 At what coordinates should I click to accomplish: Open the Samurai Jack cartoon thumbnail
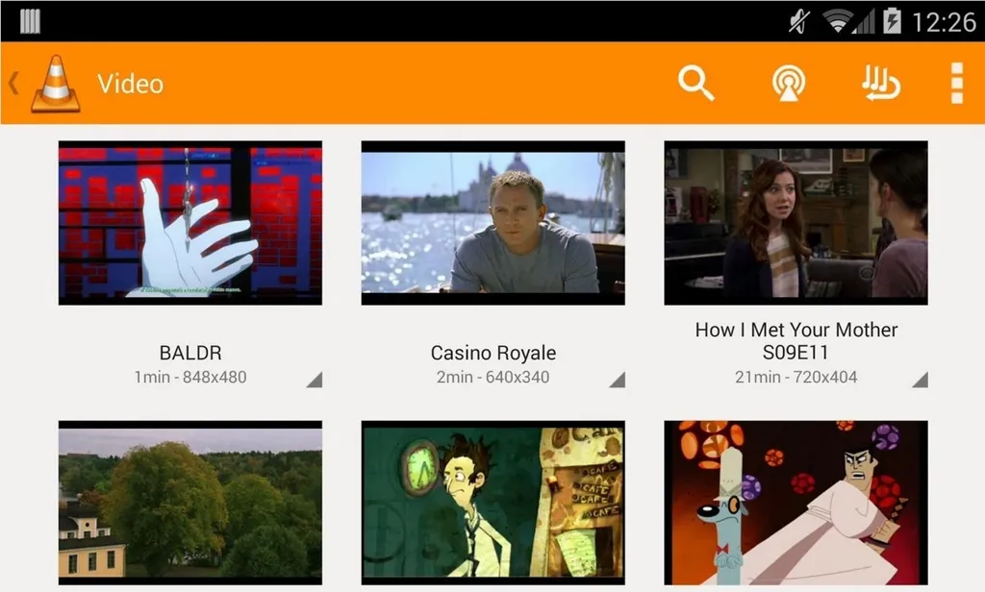796,503
